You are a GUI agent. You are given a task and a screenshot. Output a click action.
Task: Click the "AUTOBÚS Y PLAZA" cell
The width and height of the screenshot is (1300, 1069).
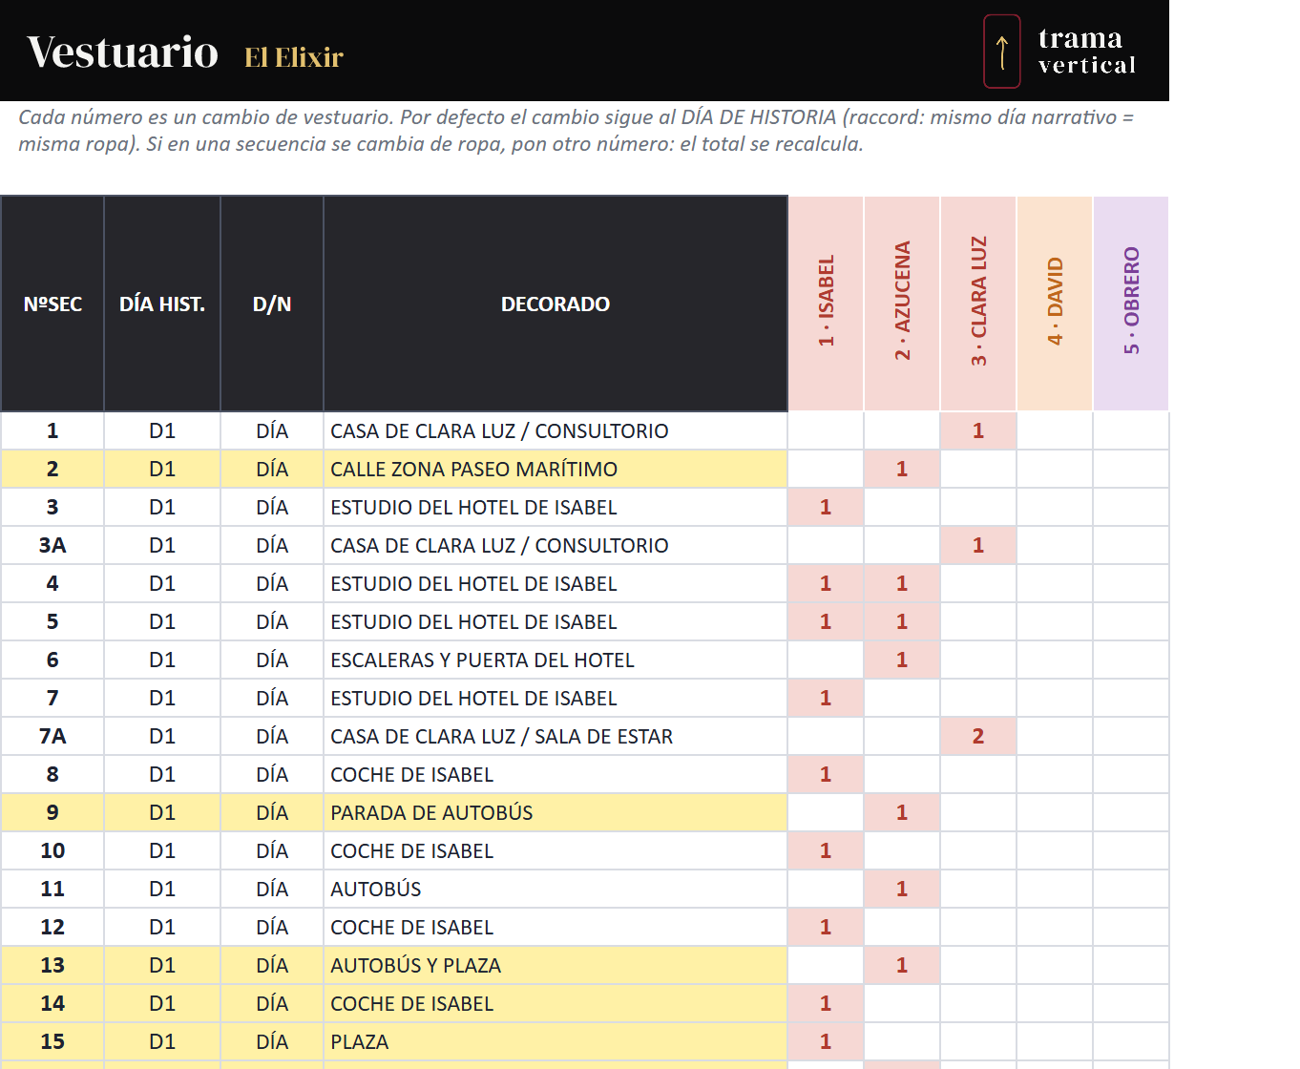click(556, 965)
